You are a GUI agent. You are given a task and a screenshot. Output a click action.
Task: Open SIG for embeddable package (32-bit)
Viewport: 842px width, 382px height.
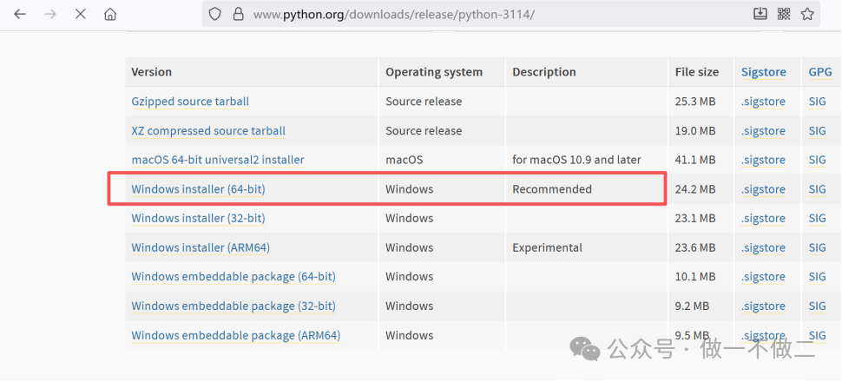tap(817, 306)
